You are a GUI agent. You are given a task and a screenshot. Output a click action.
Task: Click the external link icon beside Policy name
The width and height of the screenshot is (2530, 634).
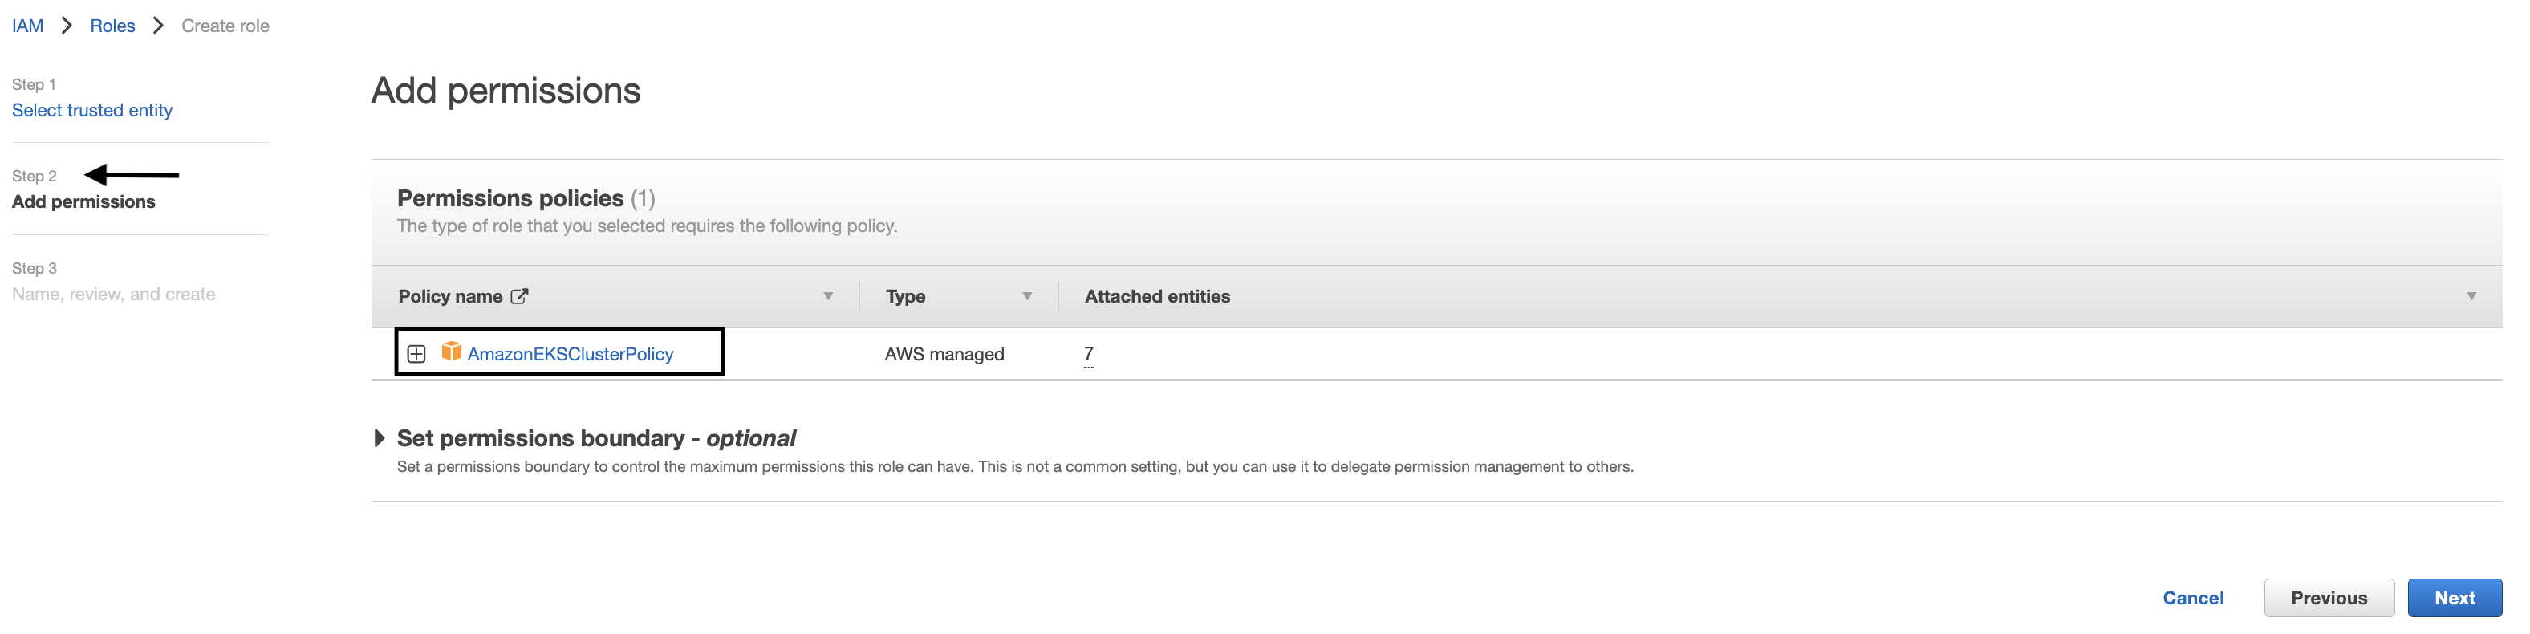click(x=519, y=296)
